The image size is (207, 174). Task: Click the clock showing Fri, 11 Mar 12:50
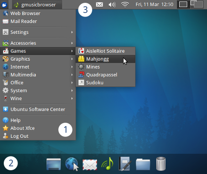[x=154, y=5]
